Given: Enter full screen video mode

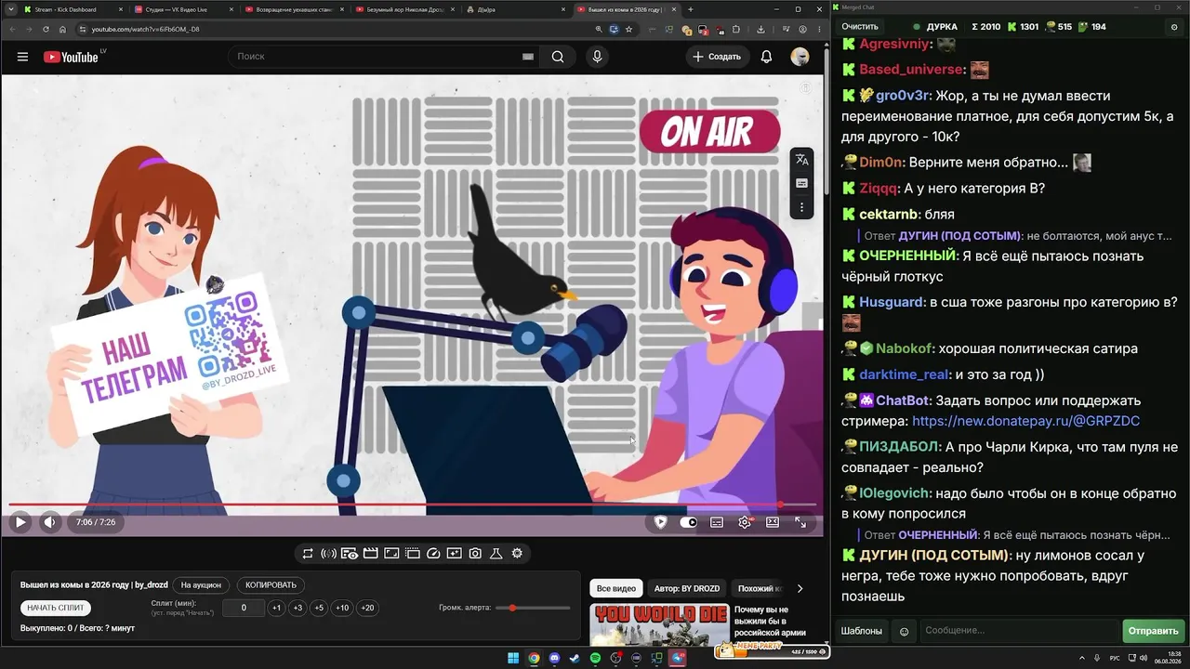Looking at the screenshot, I should tap(800, 522).
